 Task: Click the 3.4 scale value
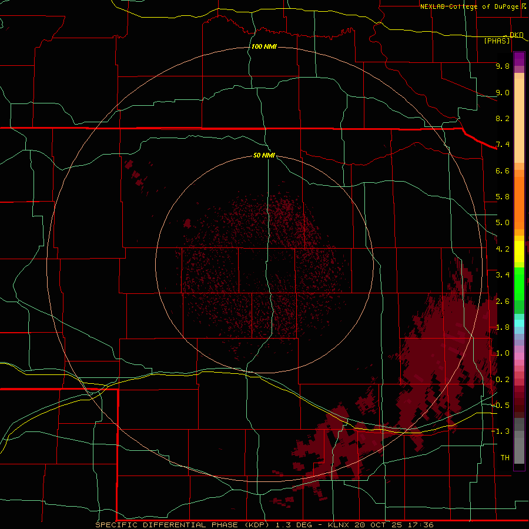pos(503,275)
